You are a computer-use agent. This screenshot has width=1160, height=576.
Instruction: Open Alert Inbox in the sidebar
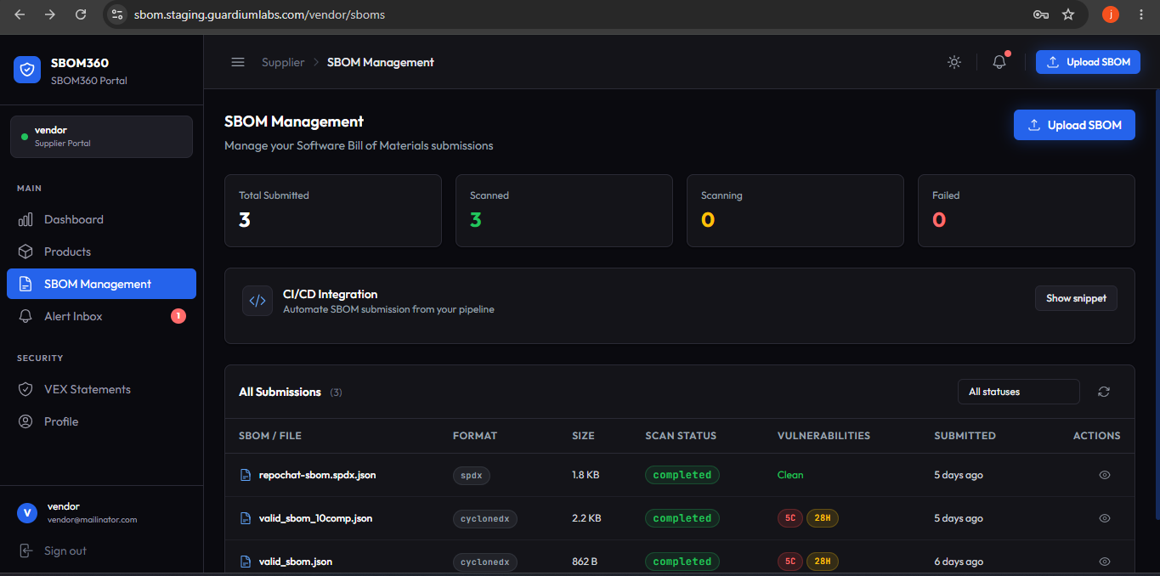pos(101,316)
